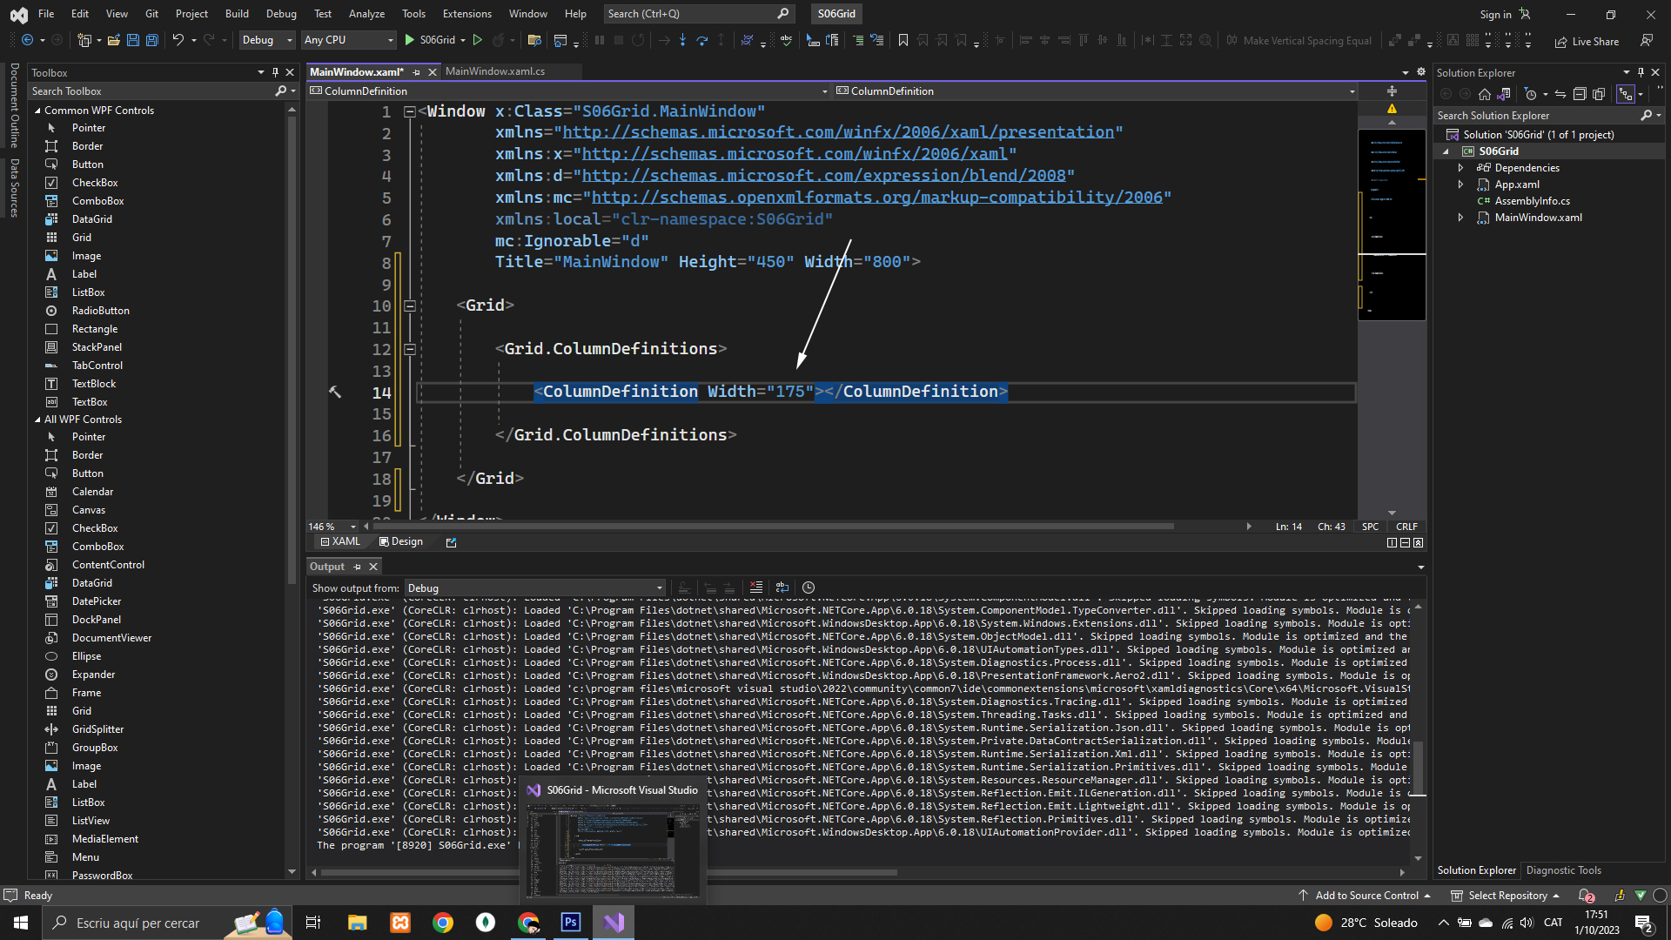The width and height of the screenshot is (1671, 940).
Task: Expand the Dependencies node in Solution Explorer
Action: tap(1461, 168)
